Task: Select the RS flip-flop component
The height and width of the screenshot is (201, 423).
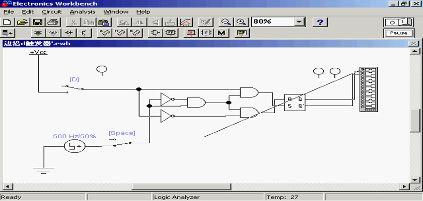Action: 295,103
